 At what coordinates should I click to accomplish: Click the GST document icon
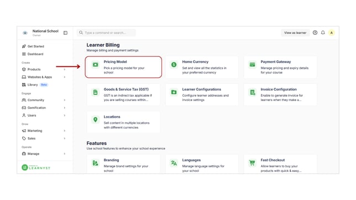(x=95, y=92)
